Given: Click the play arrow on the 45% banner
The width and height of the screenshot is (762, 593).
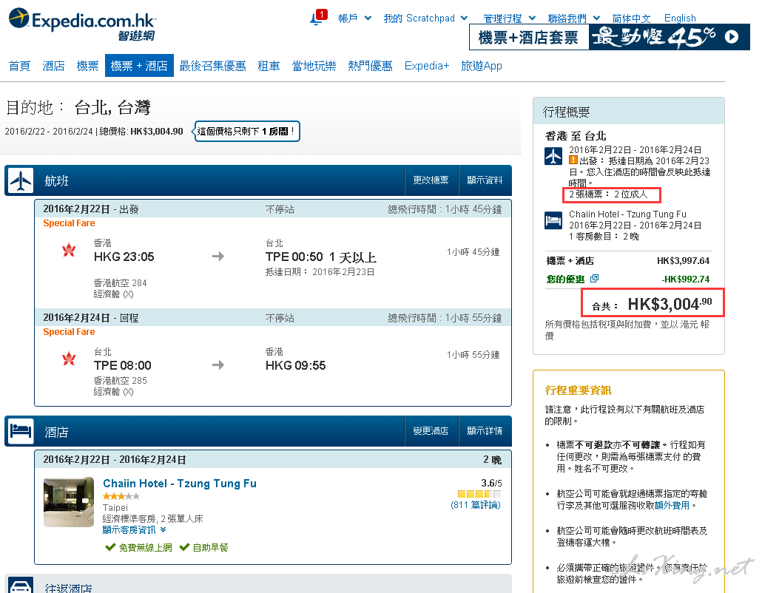Looking at the screenshot, I should click(x=732, y=37).
